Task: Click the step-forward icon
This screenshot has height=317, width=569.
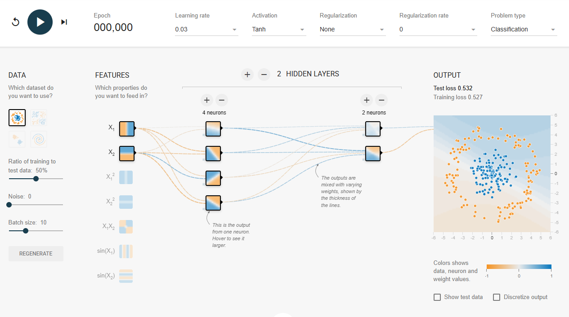Action: 64,22
